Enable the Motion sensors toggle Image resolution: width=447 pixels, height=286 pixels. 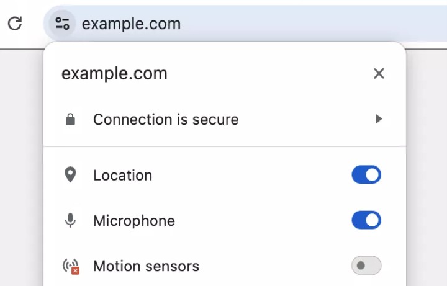[366, 267]
